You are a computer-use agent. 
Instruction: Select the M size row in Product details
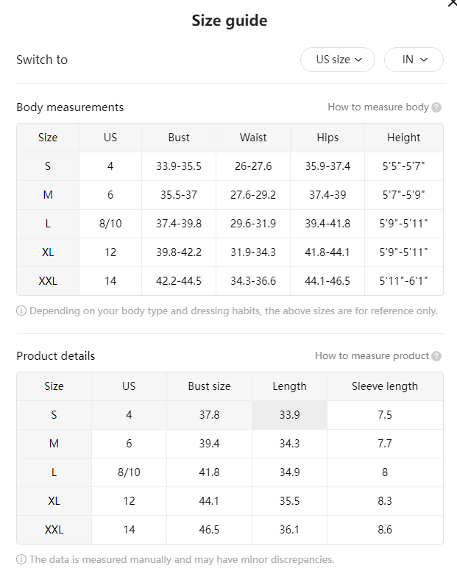tap(230, 444)
